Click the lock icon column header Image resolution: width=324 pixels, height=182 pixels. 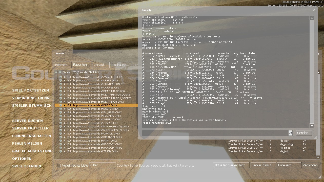pyautogui.click(x=56, y=72)
